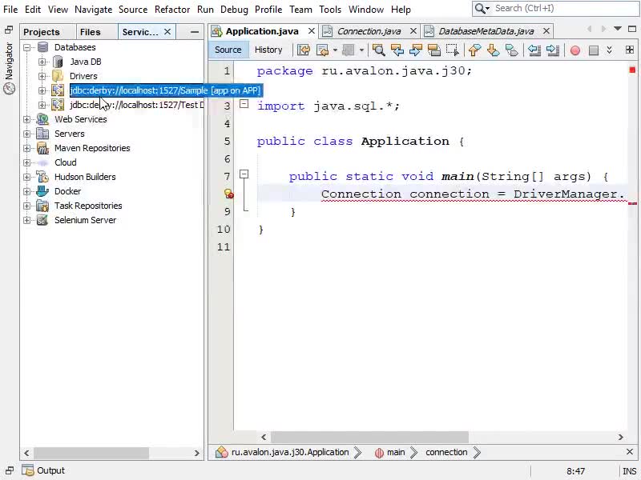Click the Hudson Builders node icon
Screen dimensions: 641x480
pos(42,177)
